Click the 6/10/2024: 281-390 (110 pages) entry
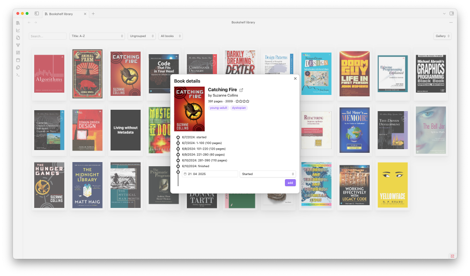Image resolution: width=470 pixels, height=276 pixels. click(x=204, y=161)
